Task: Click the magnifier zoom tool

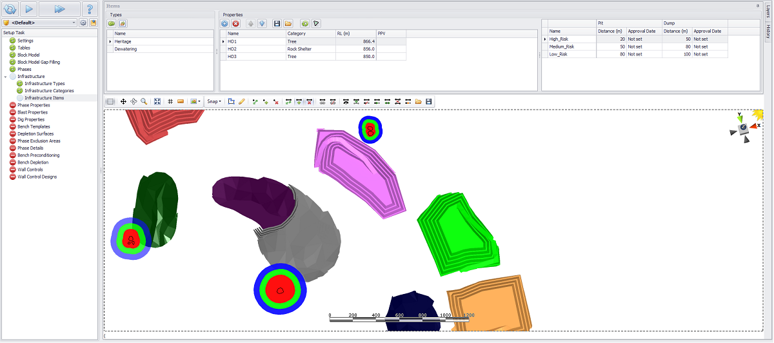Action: 144,101
